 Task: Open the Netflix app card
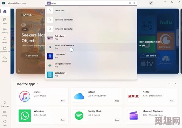[x=151, y=96]
